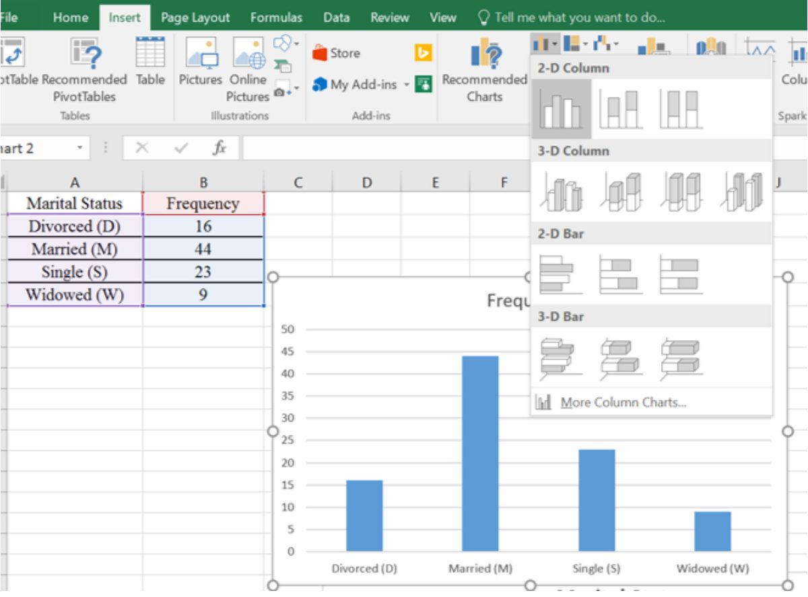Click the chart's top-left resize handle
The width and height of the screenshot is (808, 597).
click(x=273, y=277)
